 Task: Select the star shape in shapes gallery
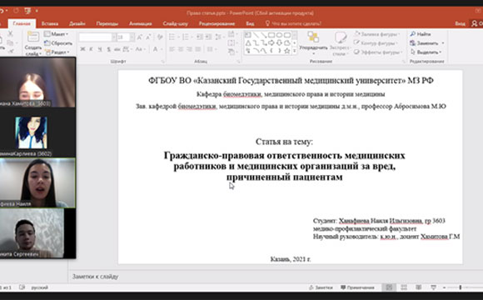click(286, 51)
